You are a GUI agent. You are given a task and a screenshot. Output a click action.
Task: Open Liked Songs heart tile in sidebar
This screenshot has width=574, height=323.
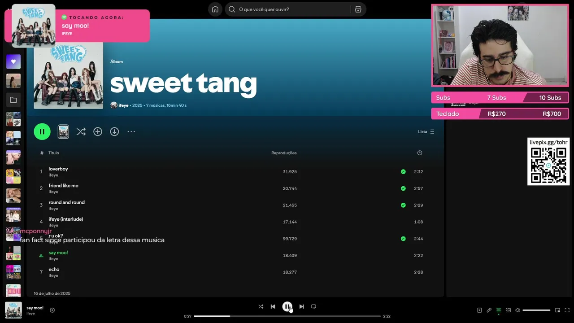tap(13, 62)
